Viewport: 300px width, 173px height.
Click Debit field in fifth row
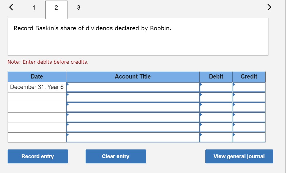click(216, 127)
